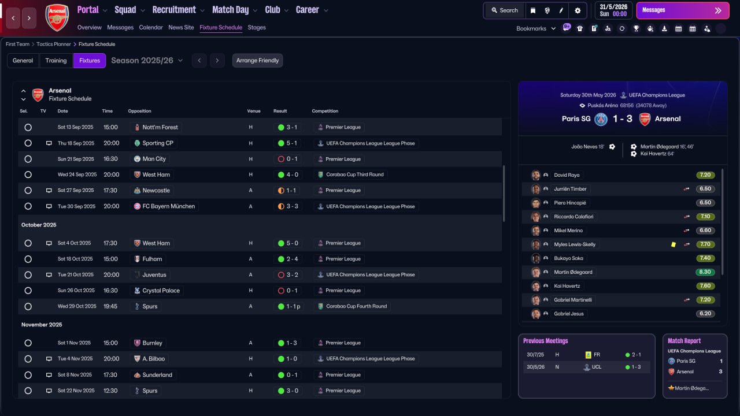The height and width of the screenshot is (416, 740).
Task: Click Martin Ødegaard's 8.30 rating badge
Action: pyautogui.click(x=705, y=272)
